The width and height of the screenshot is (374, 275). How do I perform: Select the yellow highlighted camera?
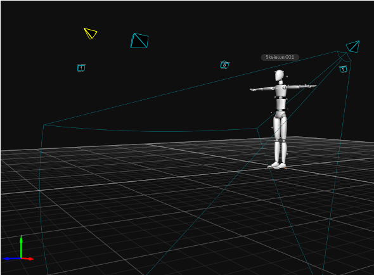91,34
